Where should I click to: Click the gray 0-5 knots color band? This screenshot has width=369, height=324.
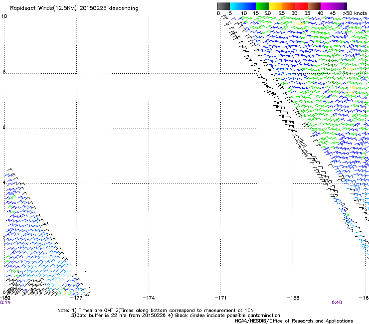click(223, 6)
